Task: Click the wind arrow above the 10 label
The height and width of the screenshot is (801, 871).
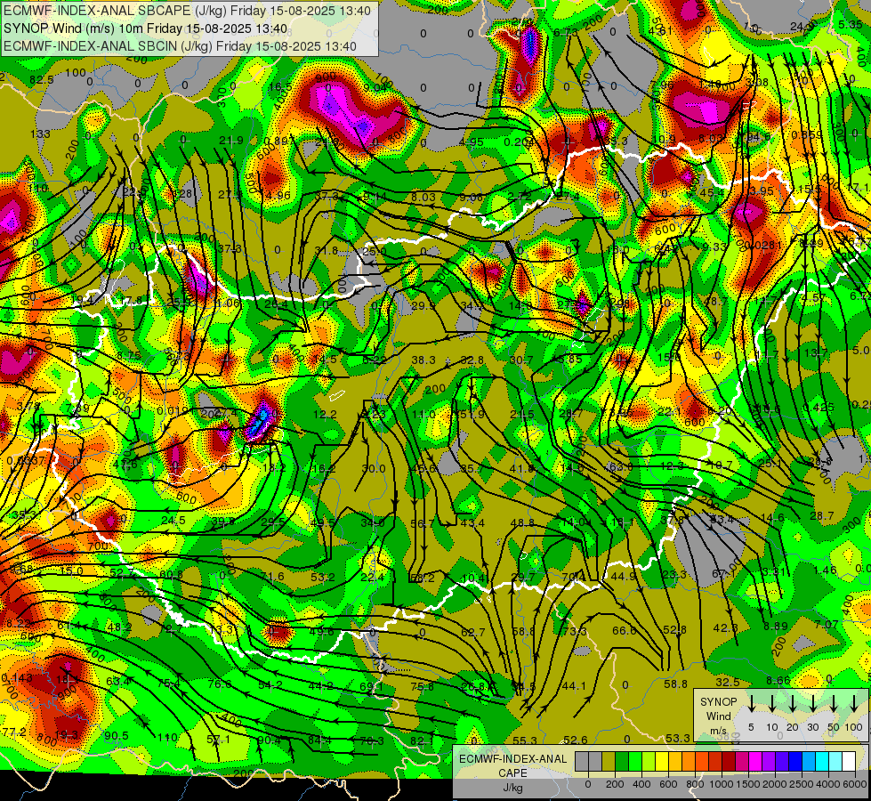Action: (771, 704)
